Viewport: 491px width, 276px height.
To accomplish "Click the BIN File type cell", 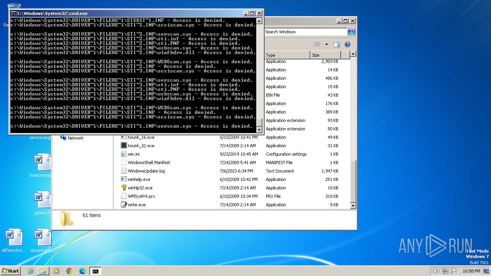I will point(273,95).
